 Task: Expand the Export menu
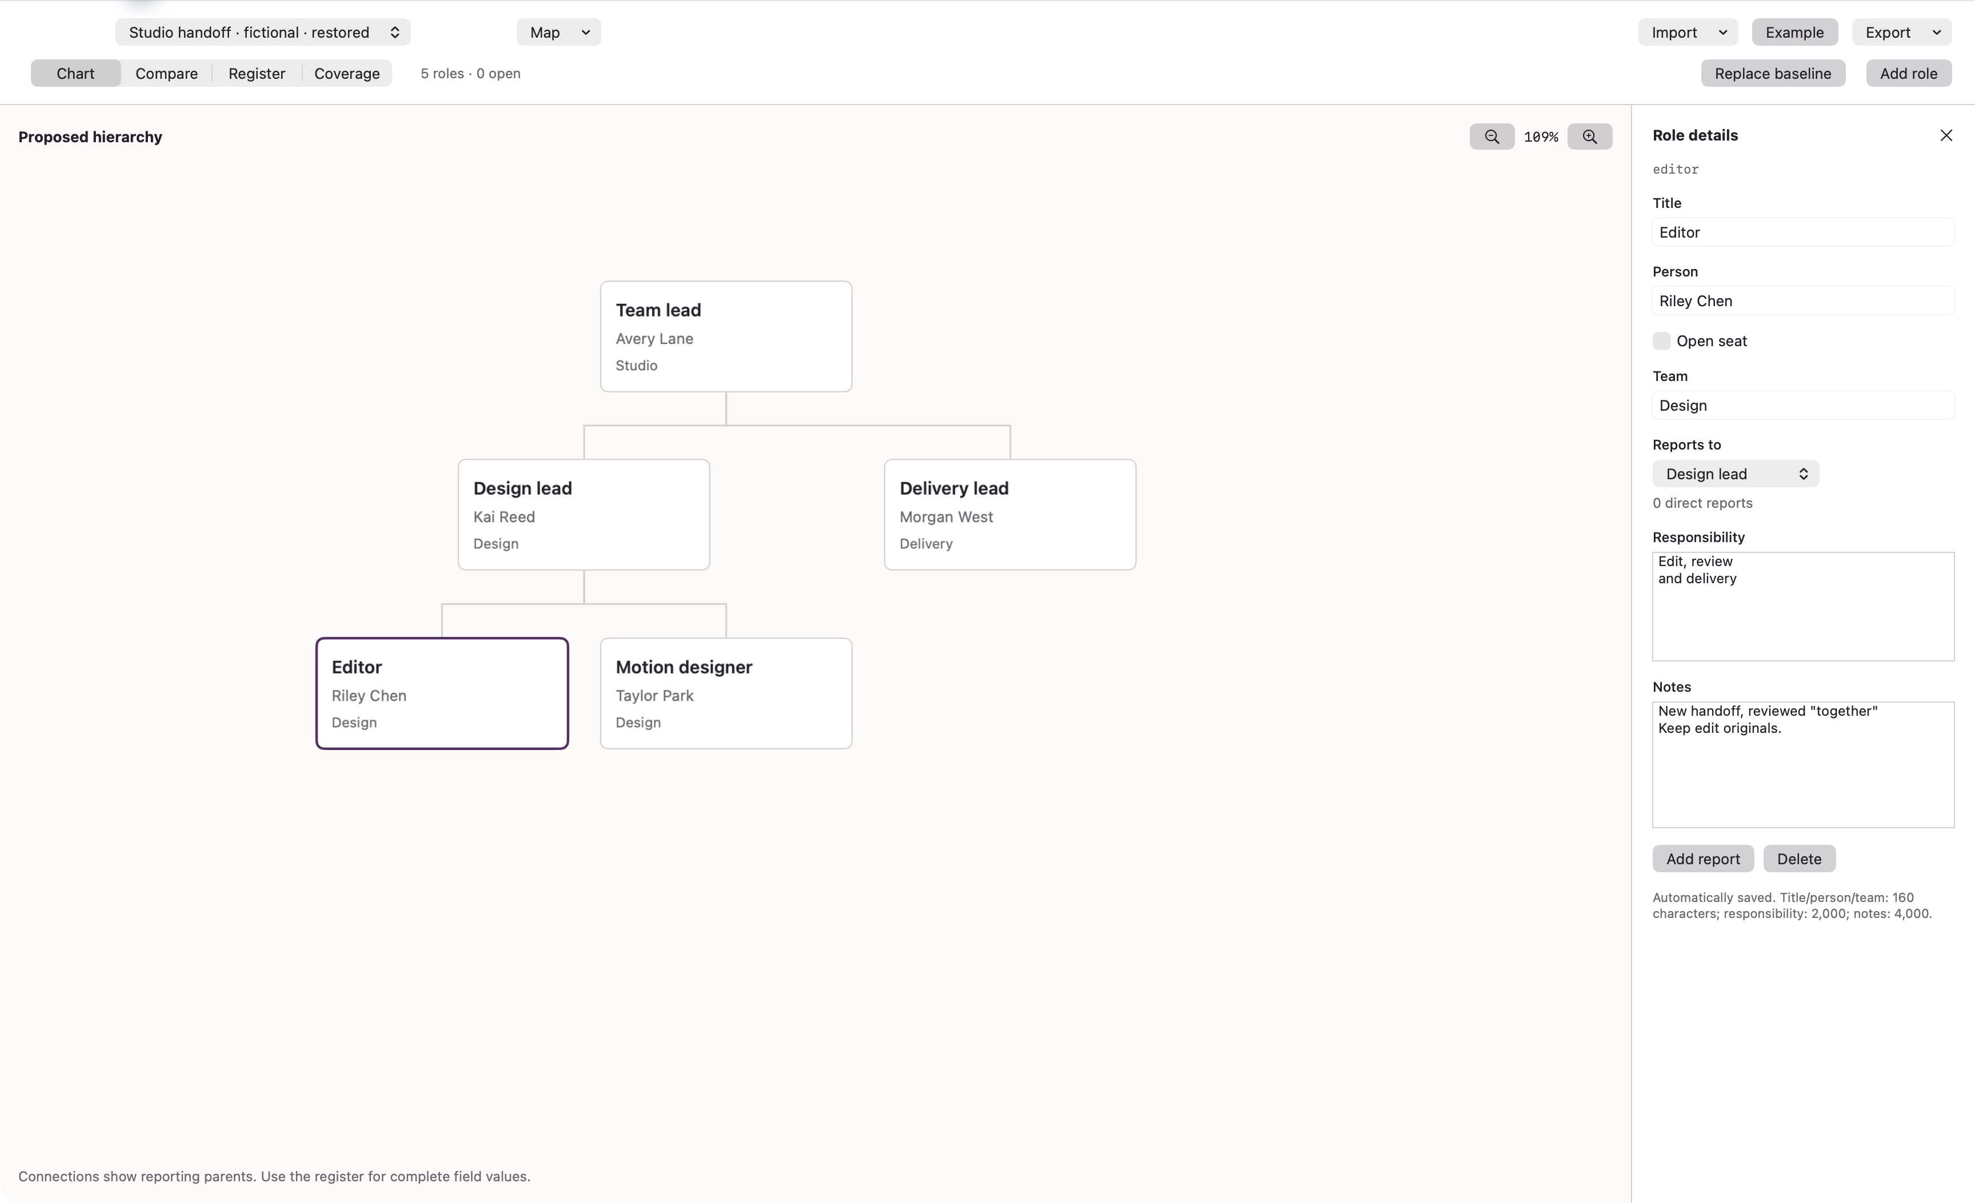tap(1901, 32)
